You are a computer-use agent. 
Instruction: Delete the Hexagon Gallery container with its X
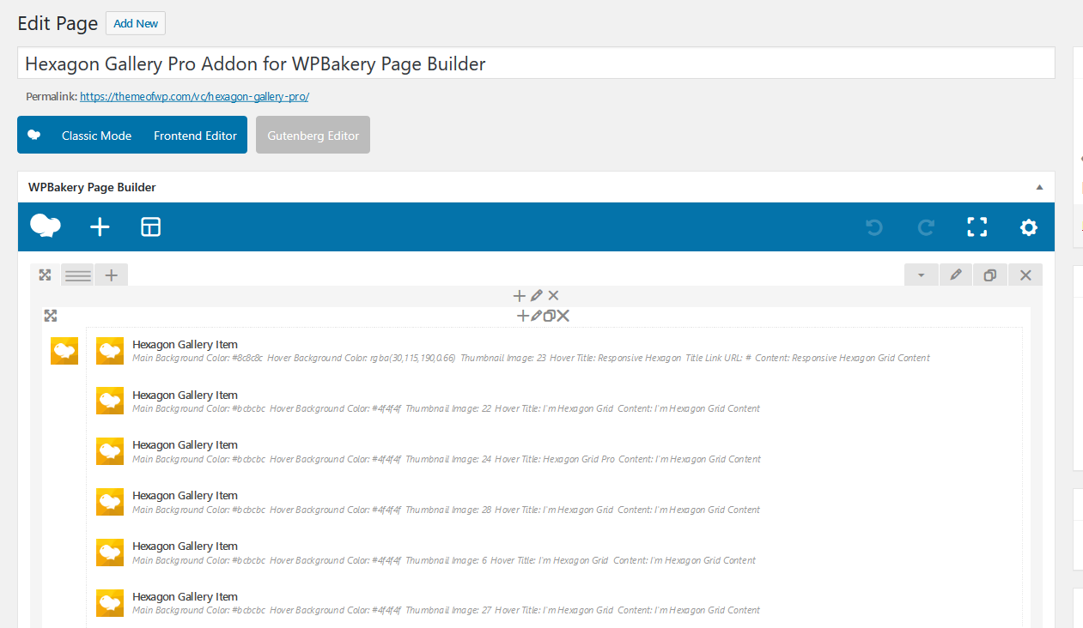coord(563,316)
